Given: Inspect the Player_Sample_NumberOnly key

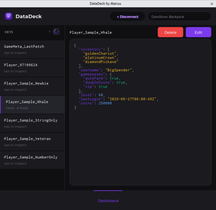Looking at the screenshot, I should (x=32, y=160).
